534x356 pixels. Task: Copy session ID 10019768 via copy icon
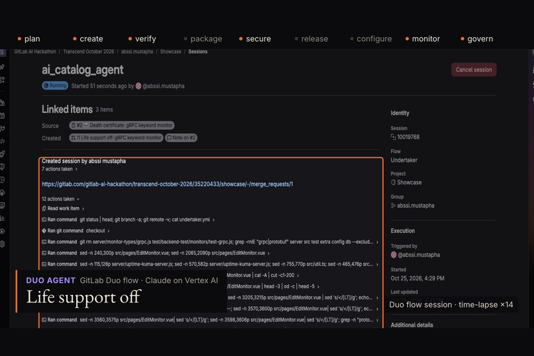(393, 137)
